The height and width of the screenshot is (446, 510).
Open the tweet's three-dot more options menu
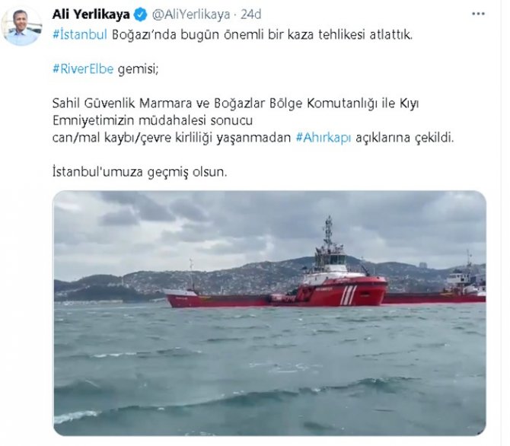point(478,14)
